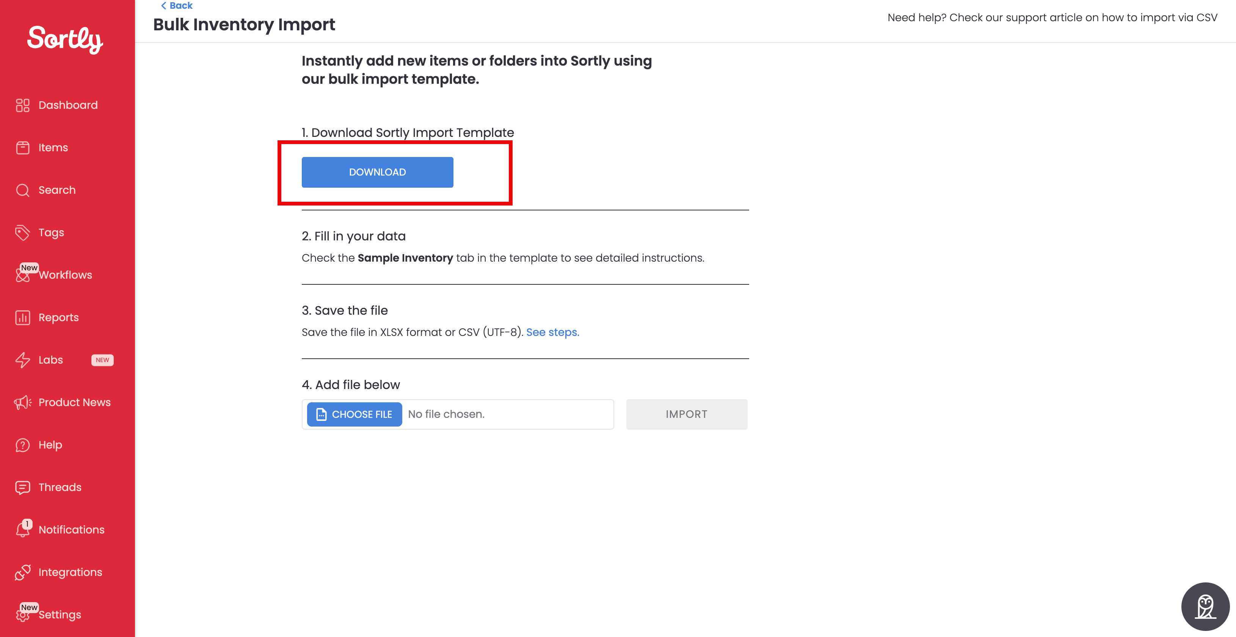Image resolution: width=1236 pixels, height=637 pixels.
Task: Open the CSV import support article link
Action: pyautogui.click(x=1052, y=18)
